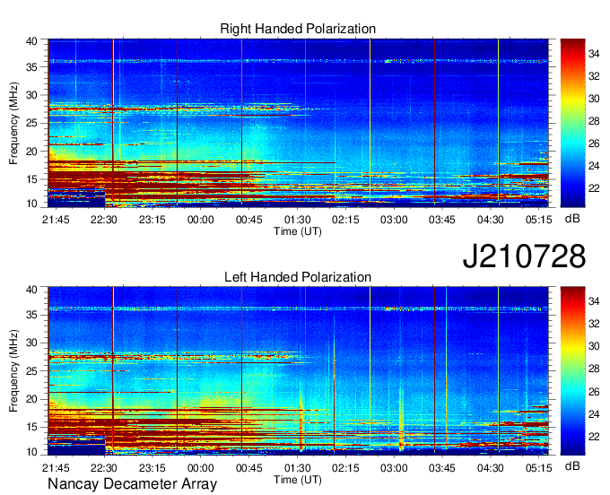Click the "10" frequency tick on Right Handed plot
Screen dimensions: 610x495
pyautogui.click(x=31, y=204)
